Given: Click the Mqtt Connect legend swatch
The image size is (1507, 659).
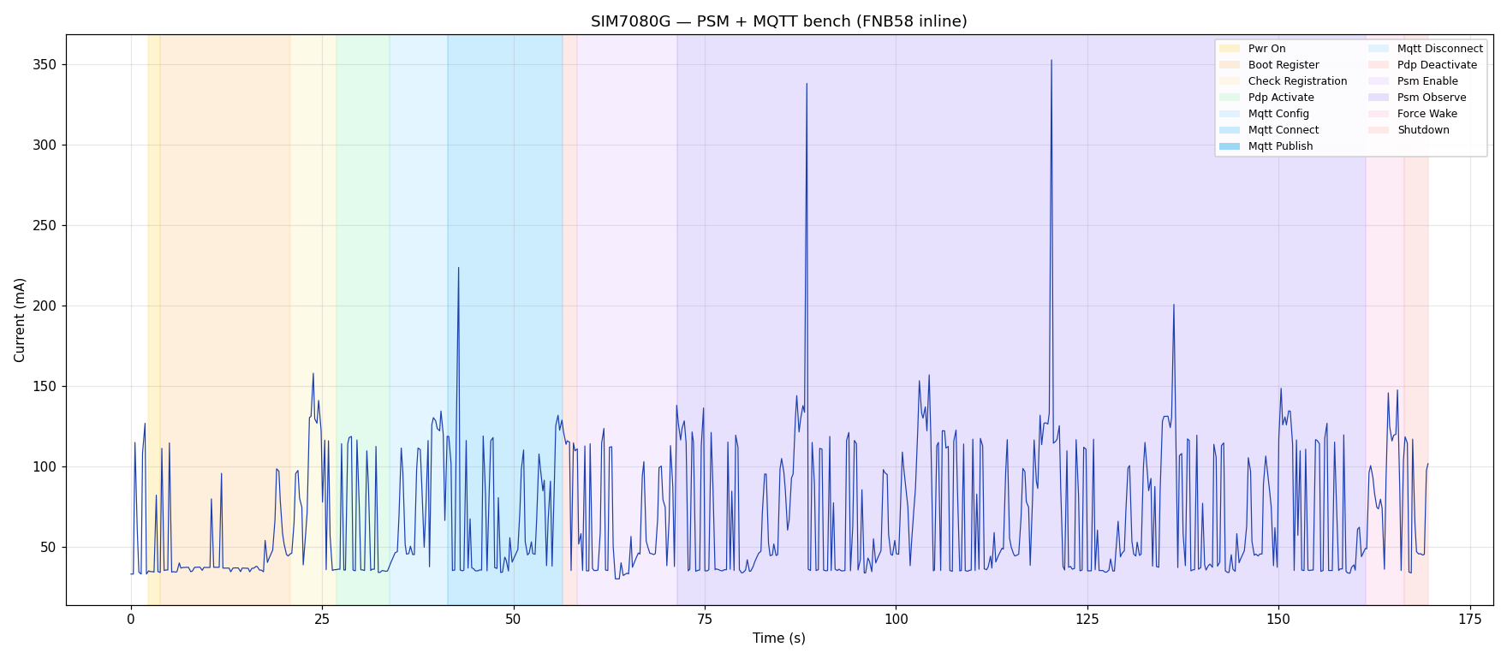Looking at the screenshot, I should point(1230,130).
